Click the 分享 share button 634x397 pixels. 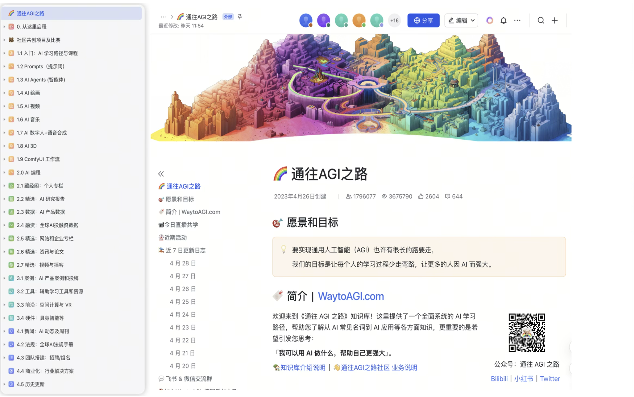(x=423, y=20)
